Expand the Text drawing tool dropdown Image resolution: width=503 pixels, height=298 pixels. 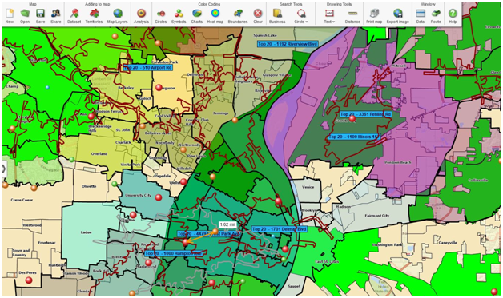(x=329, y=16)
